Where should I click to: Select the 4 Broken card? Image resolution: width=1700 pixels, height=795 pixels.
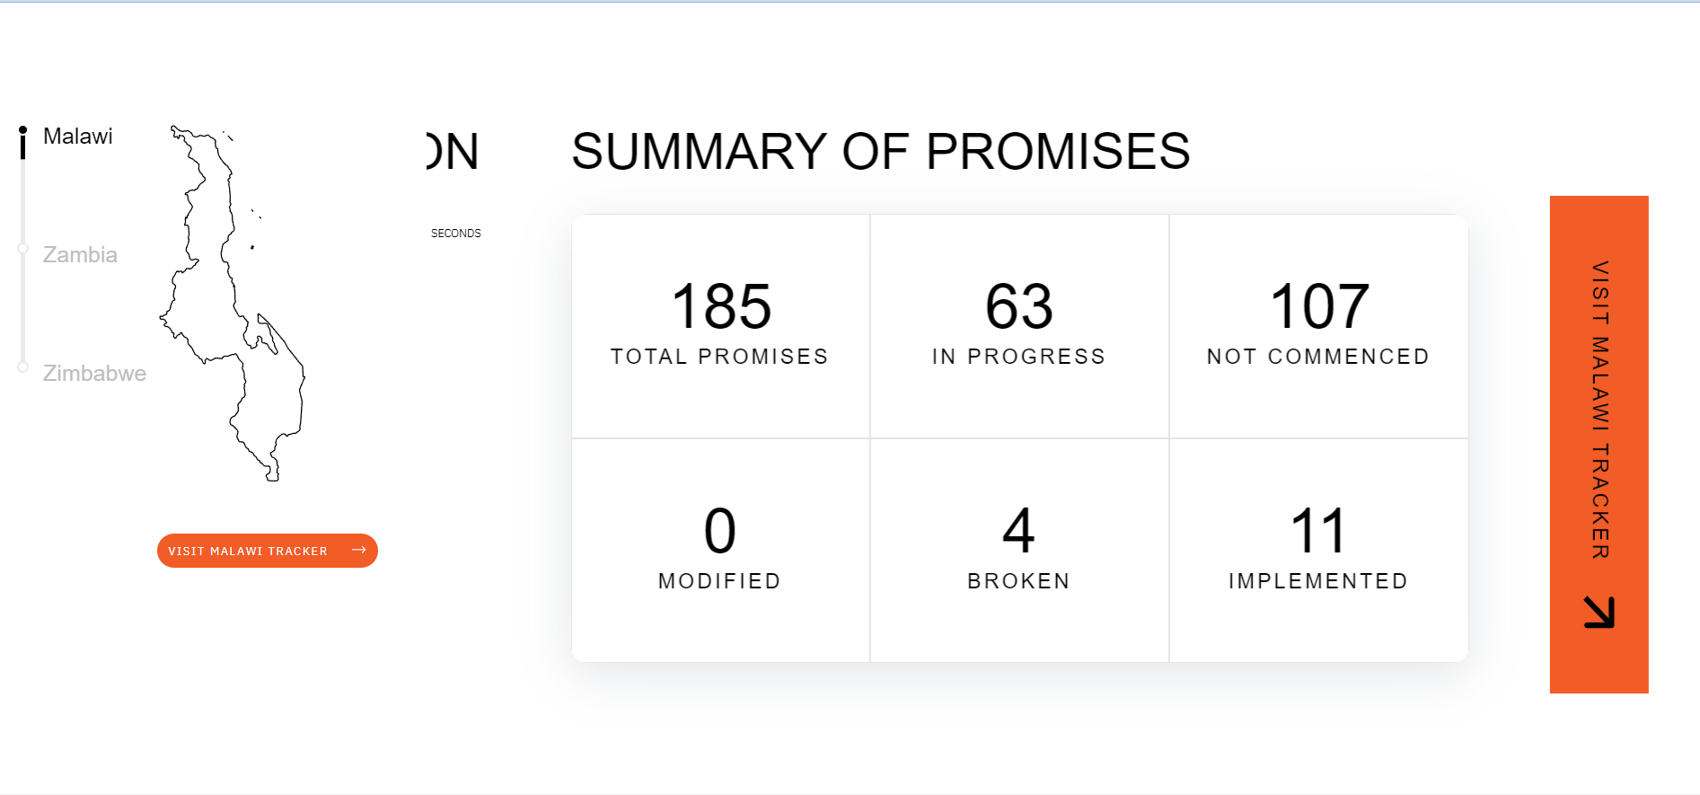pos(1019,550)
